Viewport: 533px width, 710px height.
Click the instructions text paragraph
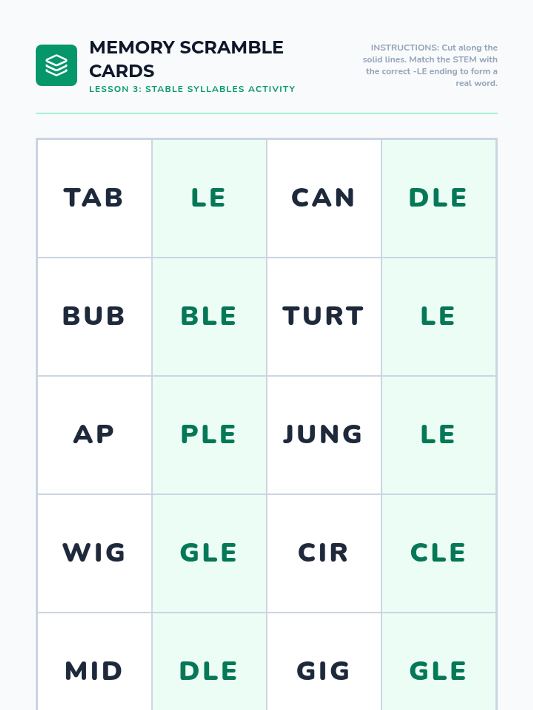tap(430, 65)
